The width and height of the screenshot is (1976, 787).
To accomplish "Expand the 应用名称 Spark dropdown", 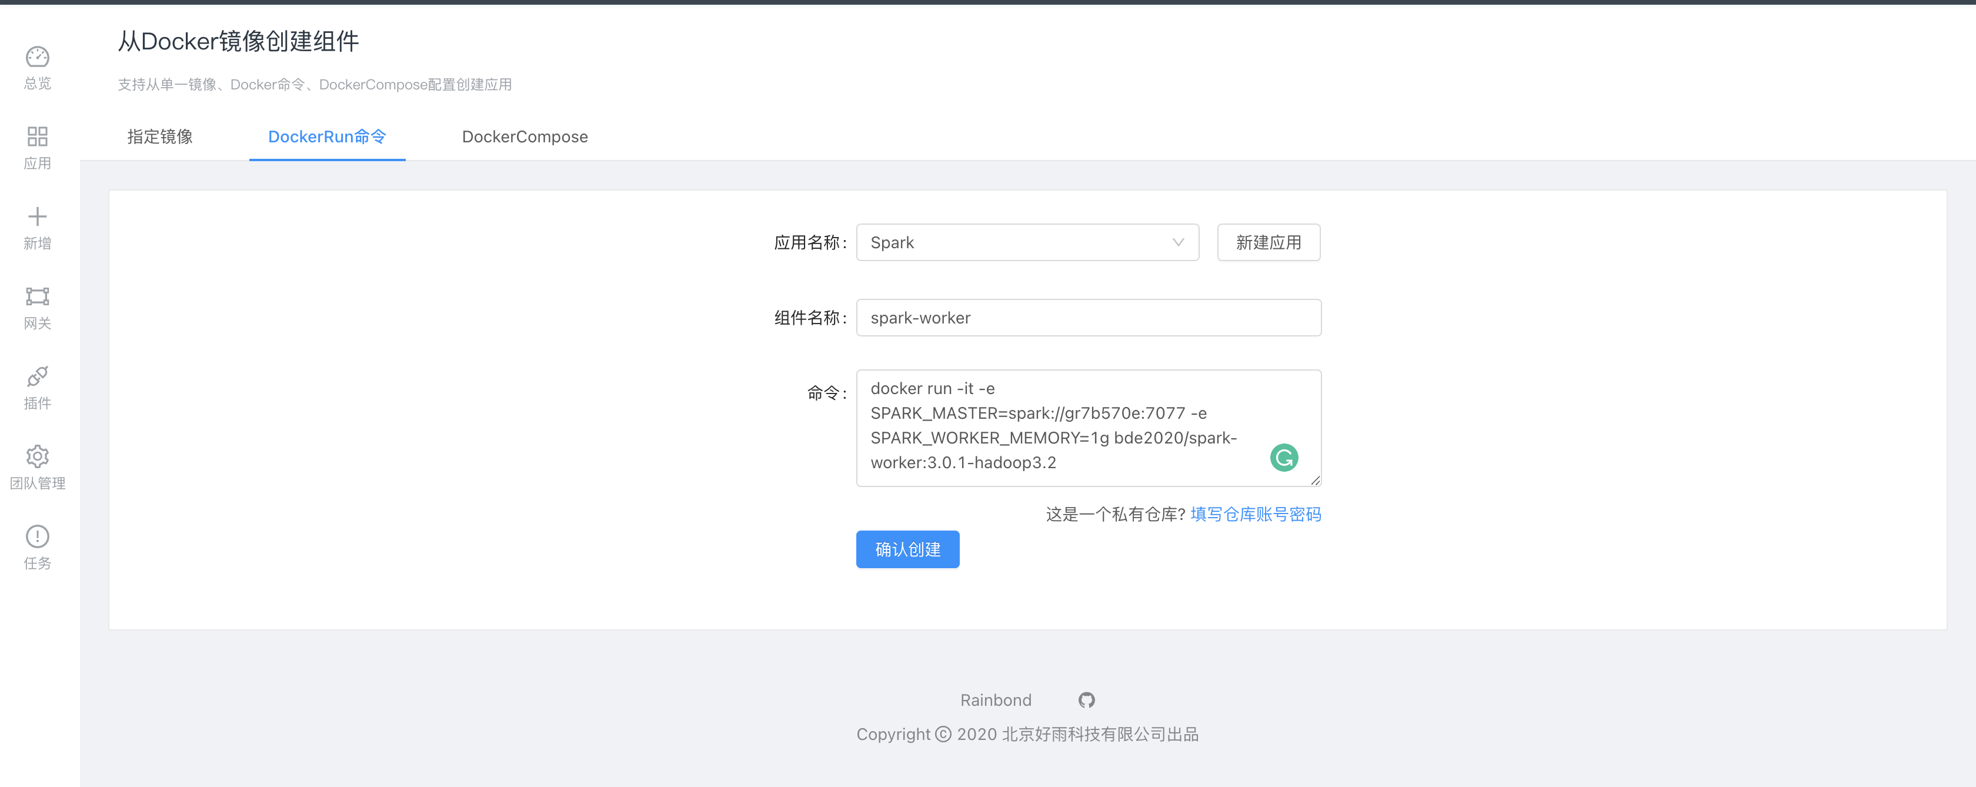I will click(1027, 242).
